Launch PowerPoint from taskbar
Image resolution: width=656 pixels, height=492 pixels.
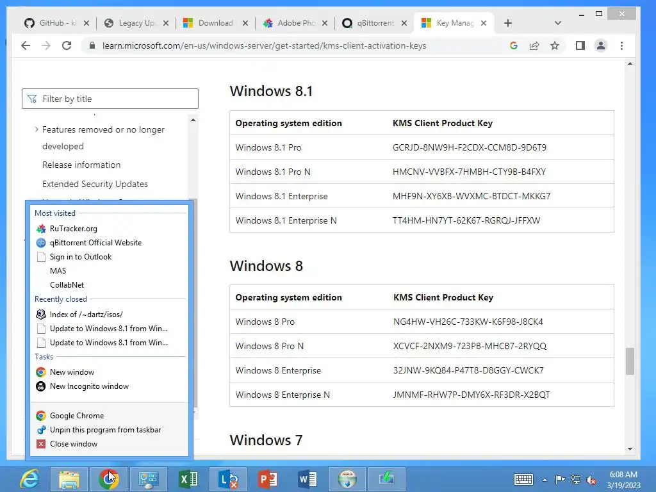click(268, 479)
